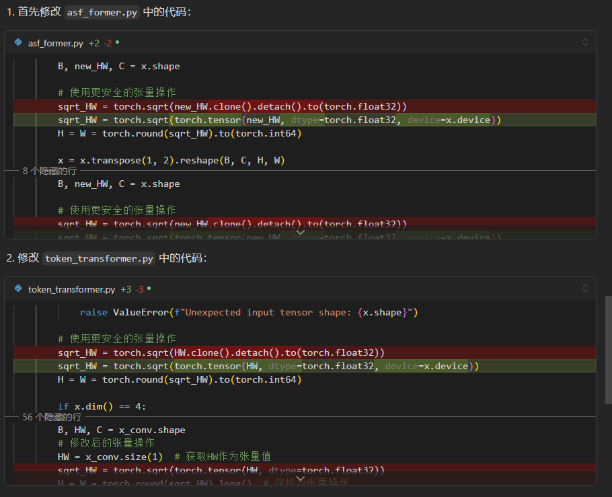Reveal the 56 个隐藏的行 section
The image size is (612, 497).
[x=52, y=417]
